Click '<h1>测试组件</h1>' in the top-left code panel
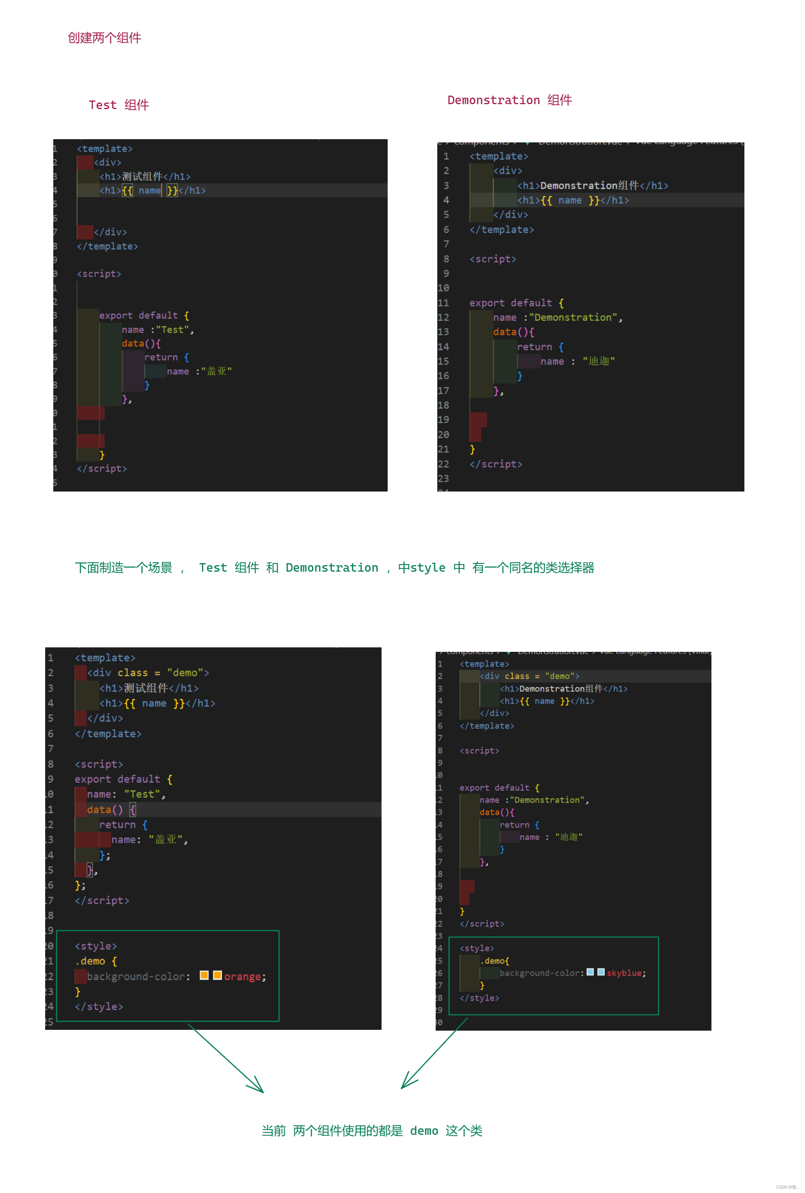Viewport: 805px width, 1193px height. pyautogui.click(x=145, y=176)
